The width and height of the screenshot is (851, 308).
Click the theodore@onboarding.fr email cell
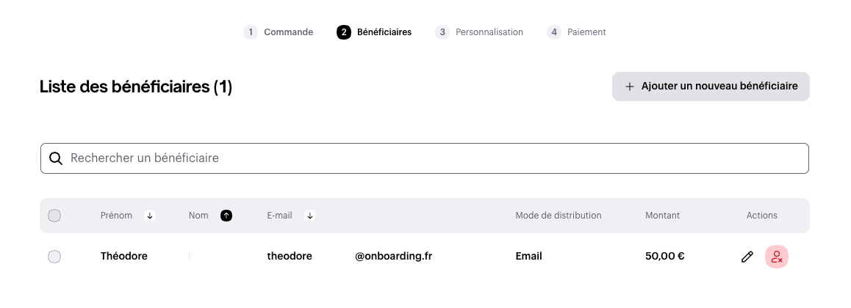point(350,256)
